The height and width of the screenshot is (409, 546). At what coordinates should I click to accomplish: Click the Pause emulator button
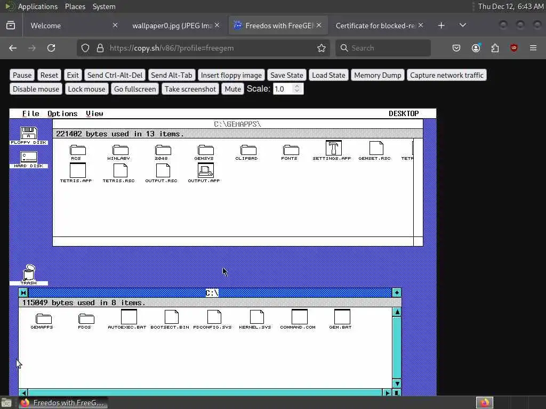(22, 75)
